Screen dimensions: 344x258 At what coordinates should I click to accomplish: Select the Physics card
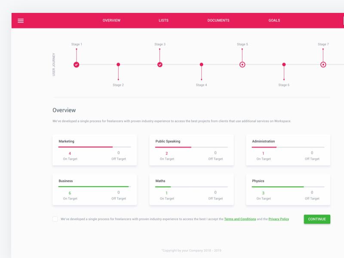(288, 190)
